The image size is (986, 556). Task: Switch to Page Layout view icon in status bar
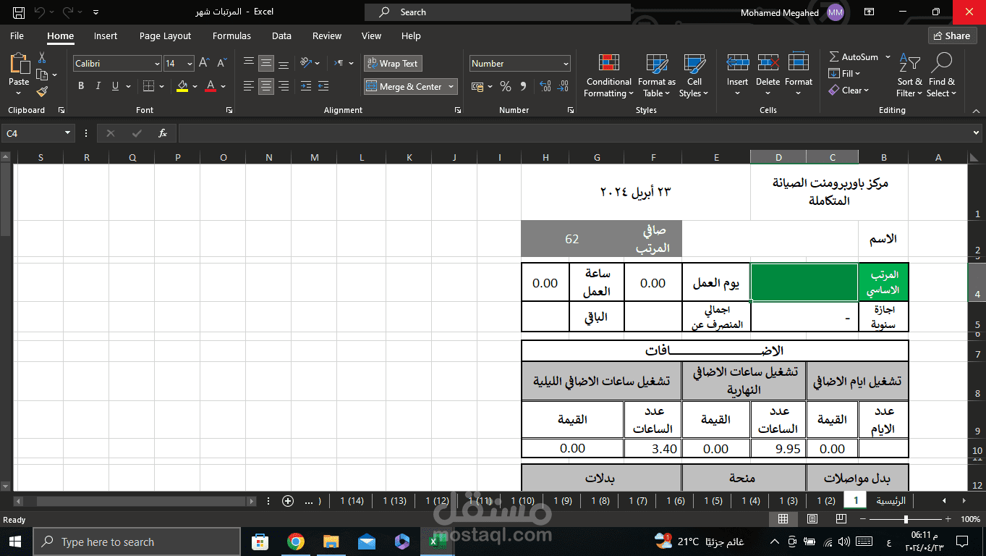coord(812,519)
